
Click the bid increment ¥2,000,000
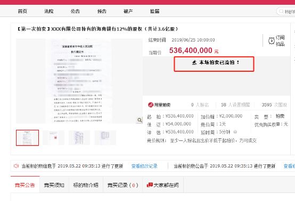click(x=231, y=116)
